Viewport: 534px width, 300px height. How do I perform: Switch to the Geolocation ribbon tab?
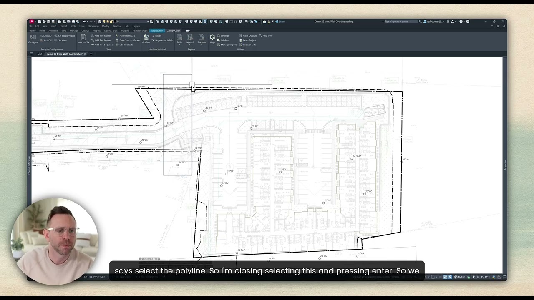click(x=157, y=30)
